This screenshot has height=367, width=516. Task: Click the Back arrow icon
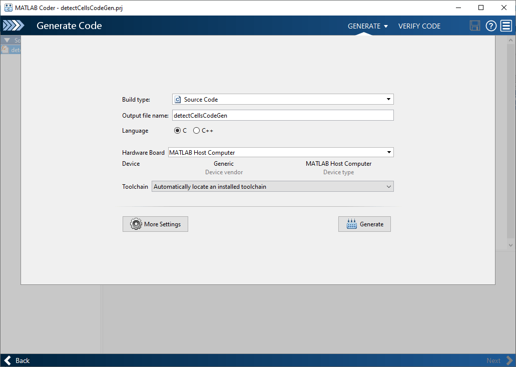click(x=8, y=360)
